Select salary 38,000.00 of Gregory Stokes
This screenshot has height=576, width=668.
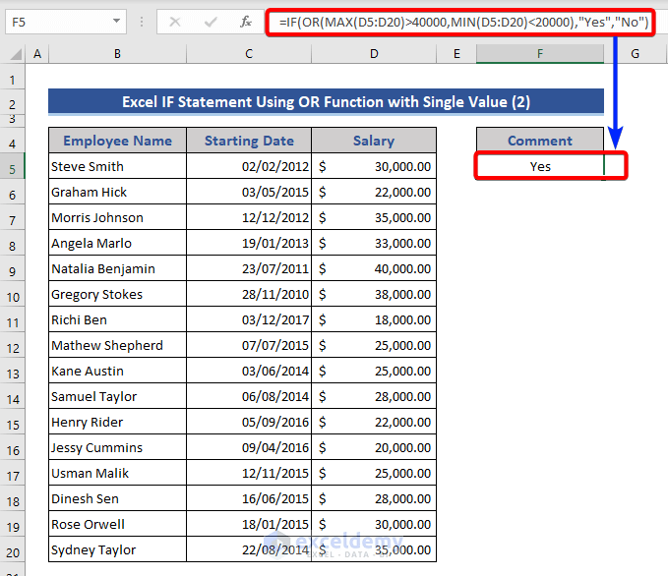point(374,294)
